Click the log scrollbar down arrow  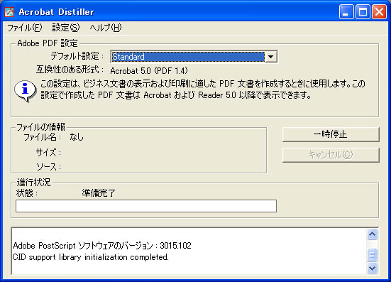pos(373,268)
